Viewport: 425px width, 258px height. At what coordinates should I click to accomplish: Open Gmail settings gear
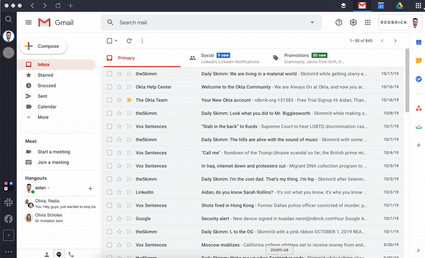pos(353,22)
